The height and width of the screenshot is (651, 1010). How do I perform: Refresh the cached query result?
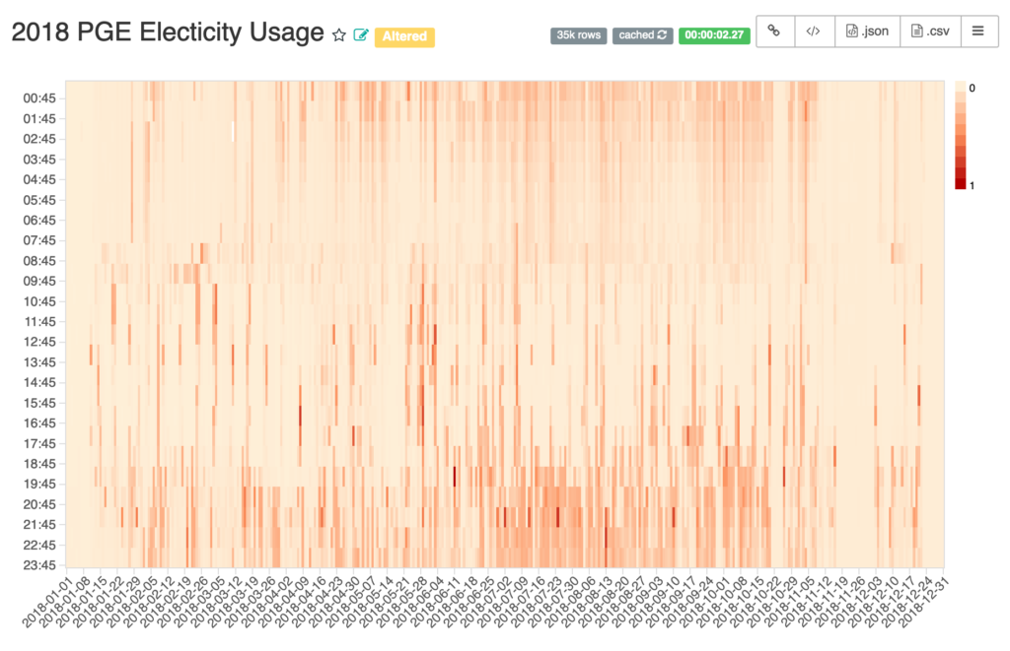pos(662,35)
